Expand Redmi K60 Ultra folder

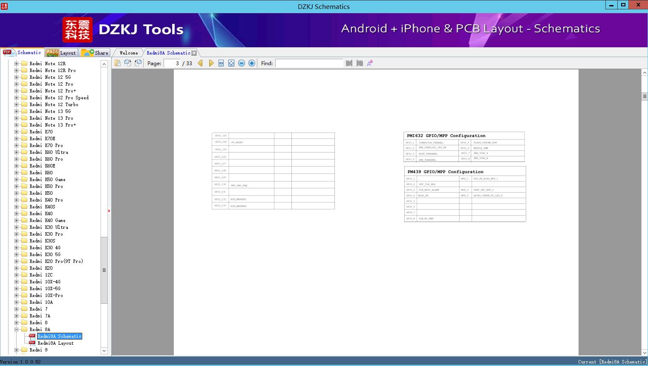[17, 152]
